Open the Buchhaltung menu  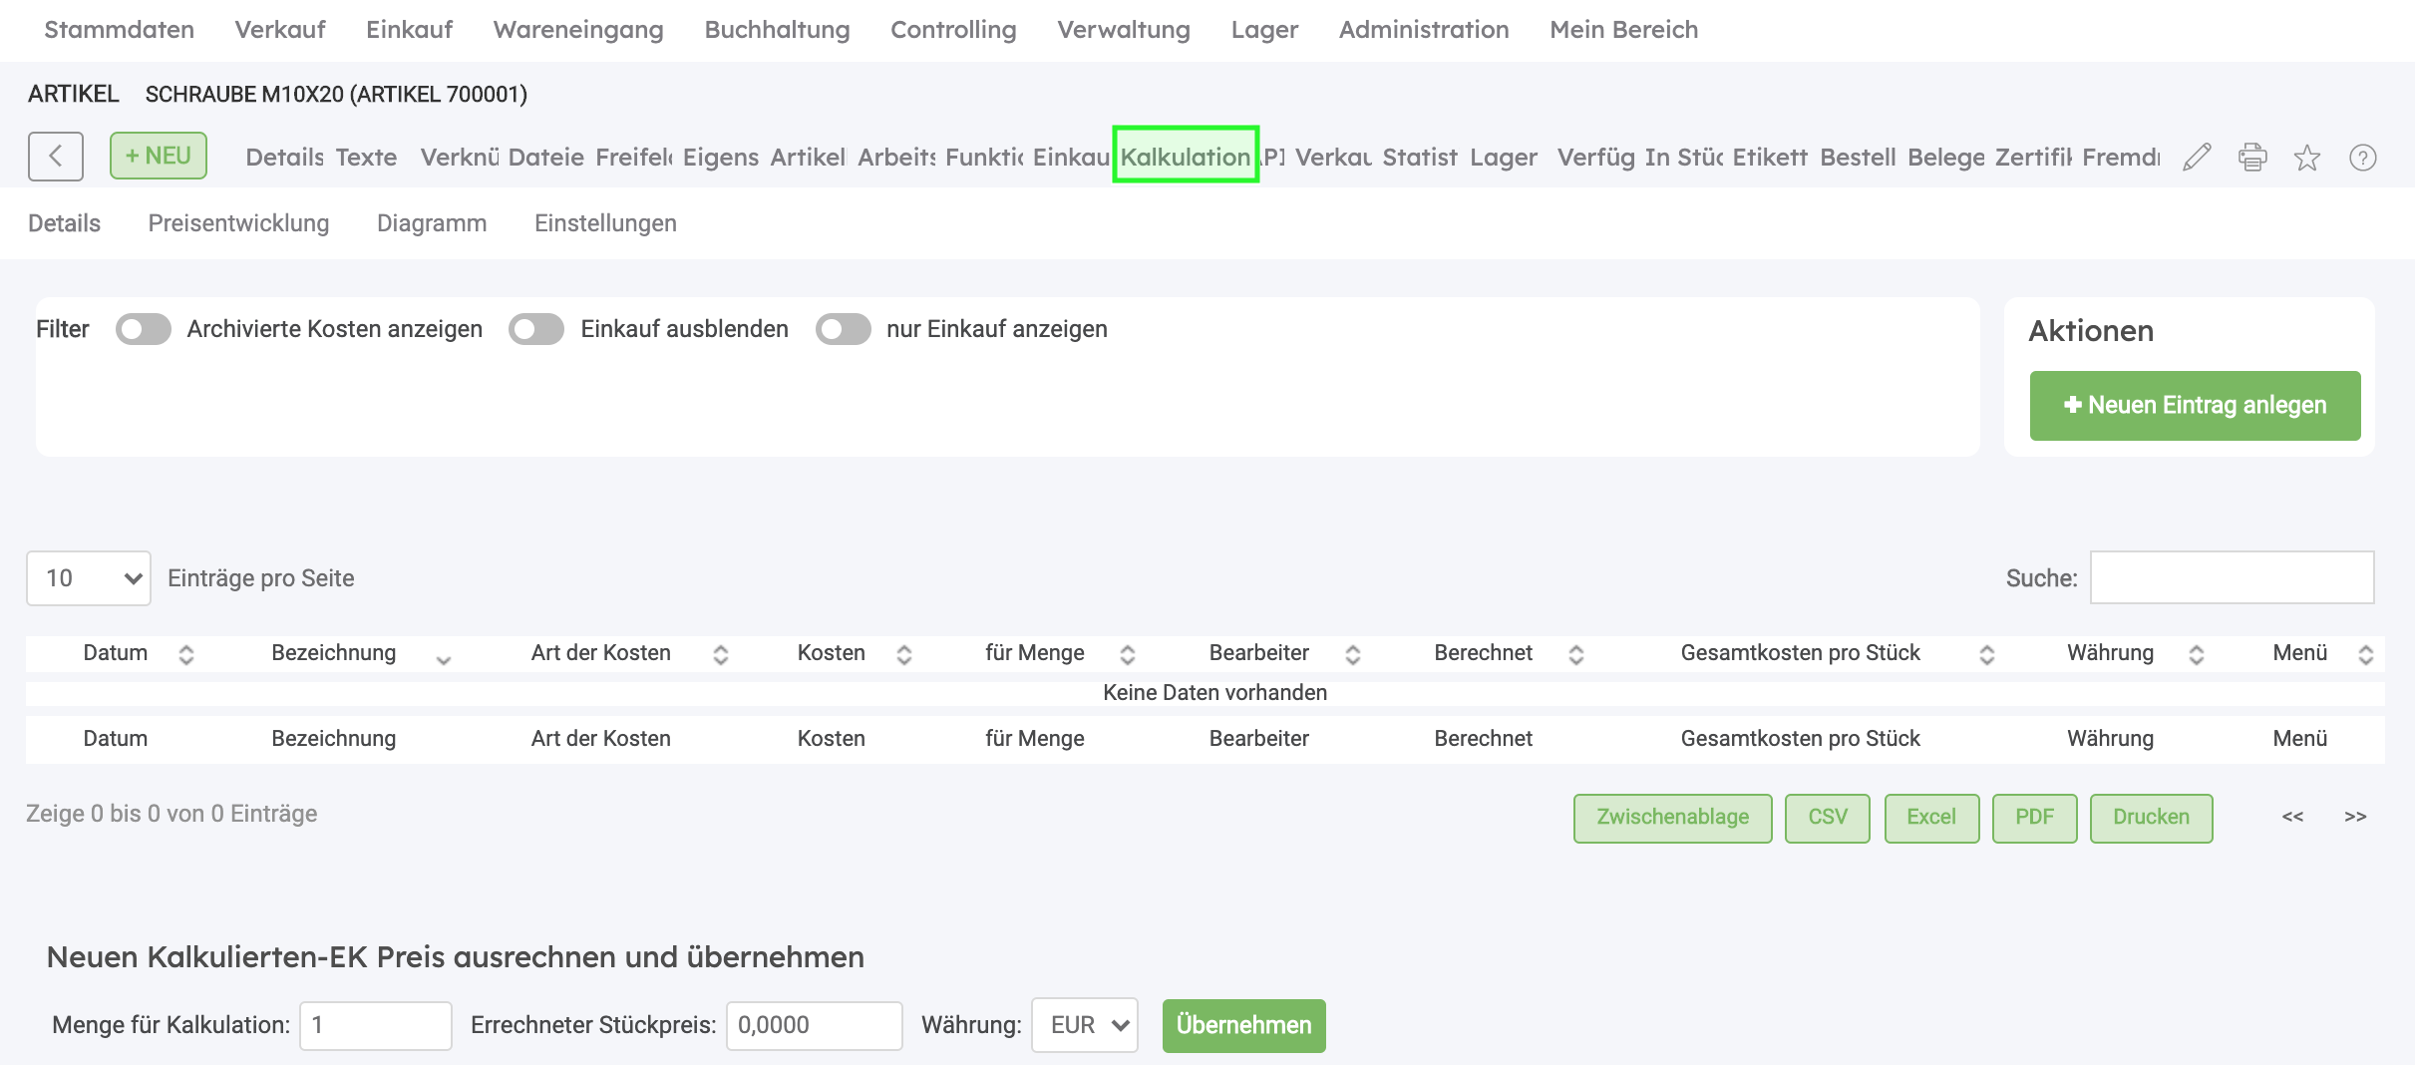point(777,30)
